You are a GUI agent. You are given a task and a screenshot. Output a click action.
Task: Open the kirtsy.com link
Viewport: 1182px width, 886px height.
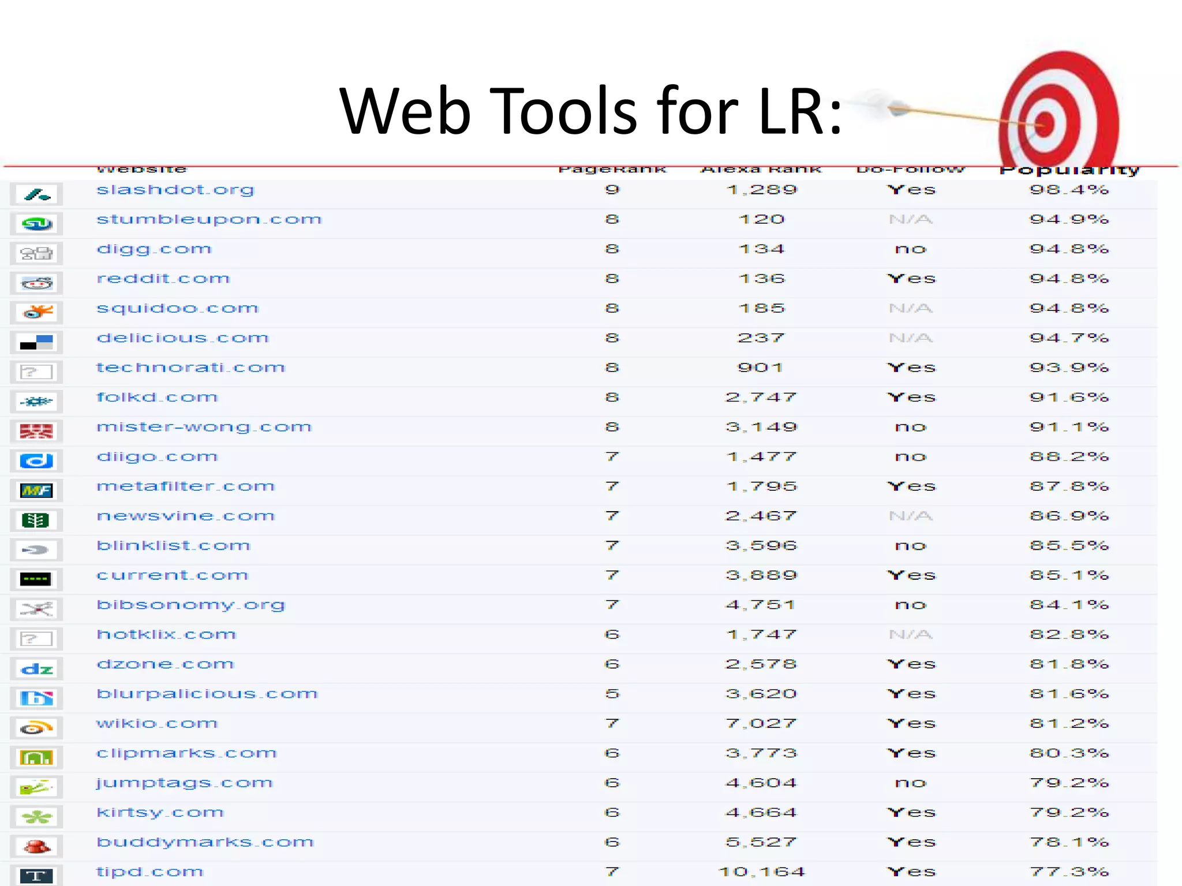[160, 813]
